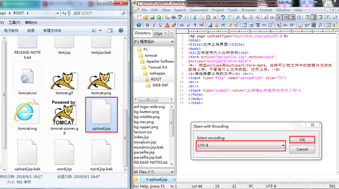Screen dimensions: 339x189
Task: Click the New file toolbar icon
Action: [139, 17]
